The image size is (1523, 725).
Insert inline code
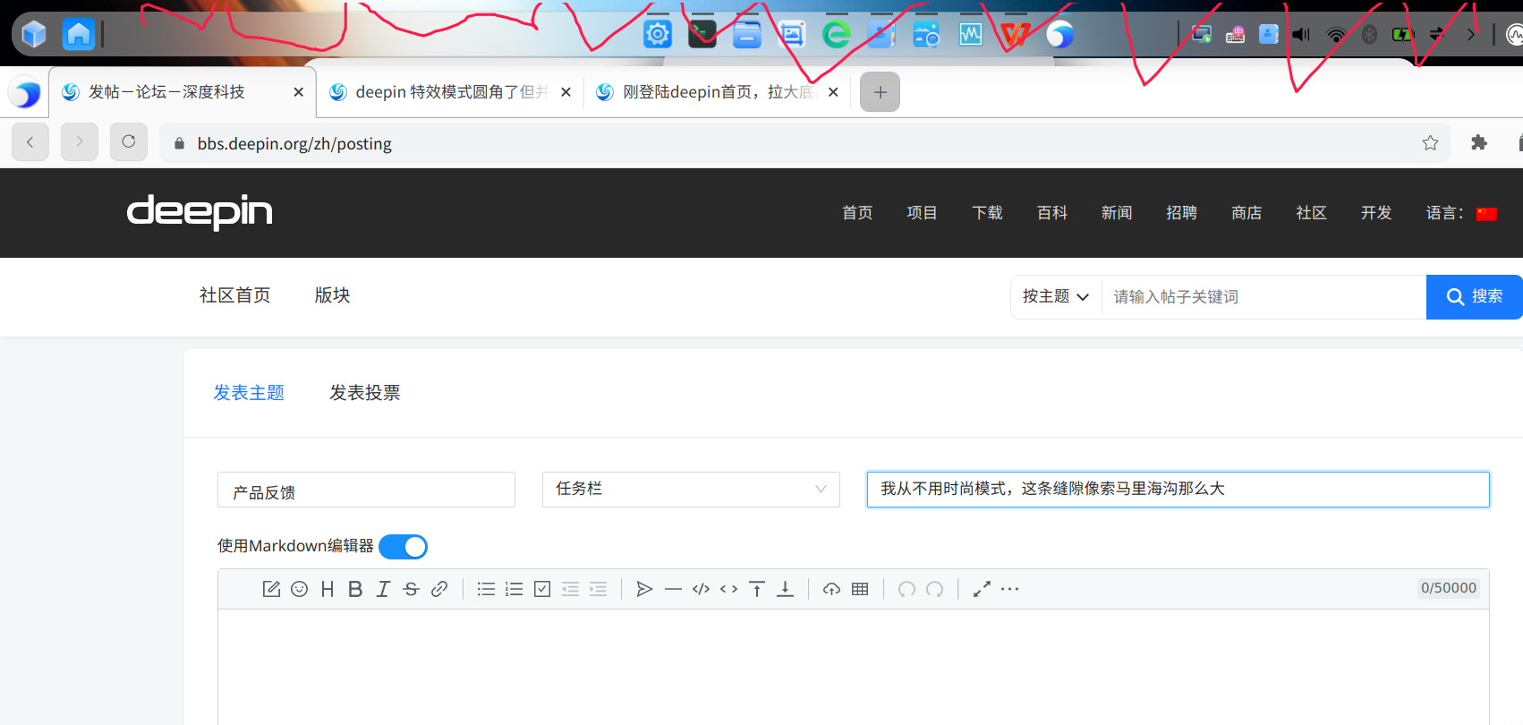click(729, 589)
